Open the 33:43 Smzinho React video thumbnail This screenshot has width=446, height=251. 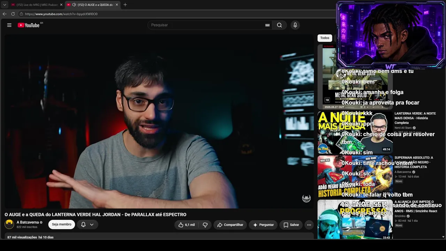point(355,220)
